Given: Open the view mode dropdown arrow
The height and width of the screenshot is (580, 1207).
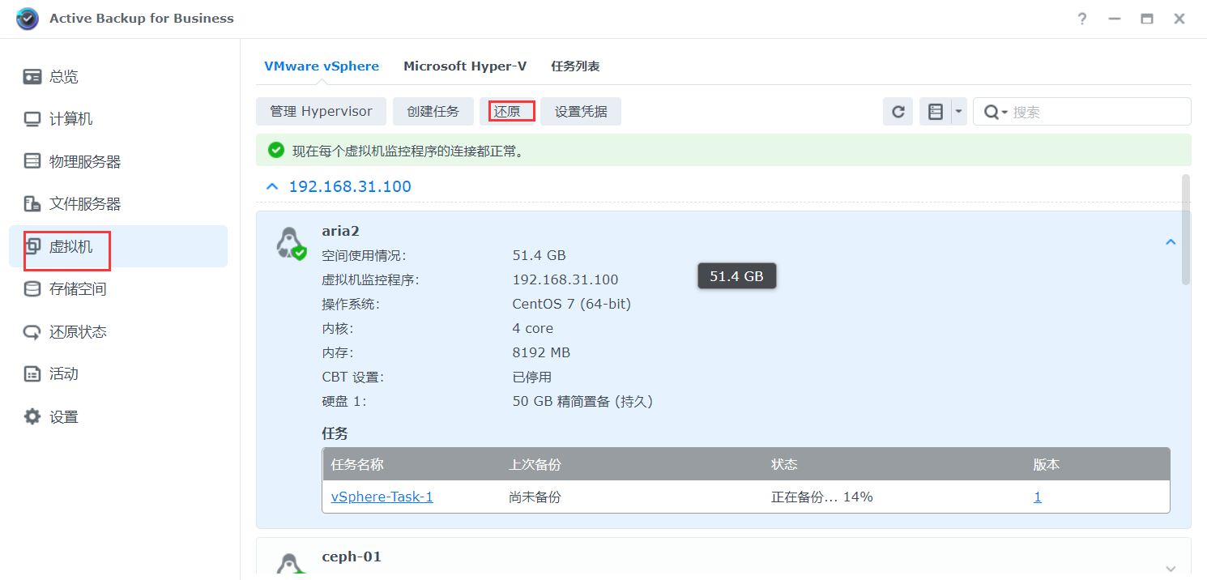Looking at the screenshot, I should pyautogui.click(x=959, y=112).
